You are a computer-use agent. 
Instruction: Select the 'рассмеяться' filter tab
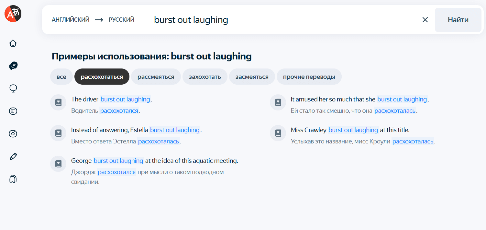pyautogui.click(x=156, y=77)
